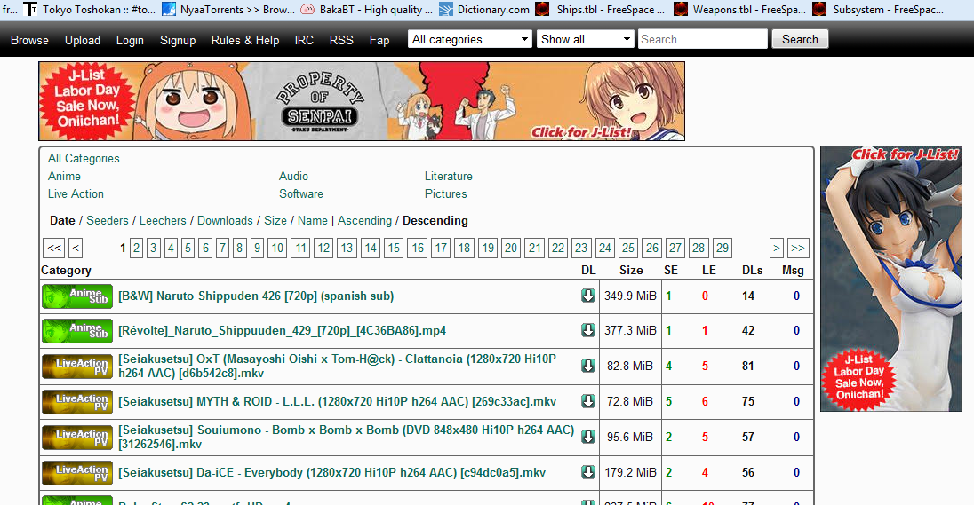Open IRC link in nav bar

click(x=304, y=40)
